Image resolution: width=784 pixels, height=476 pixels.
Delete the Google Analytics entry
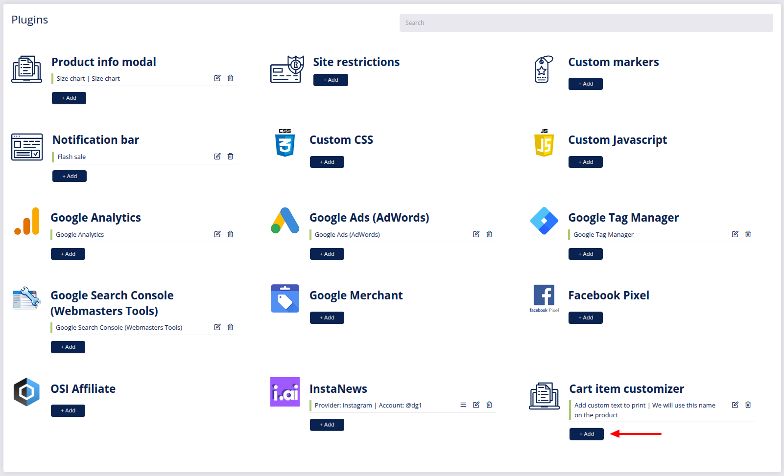click(230, 234)
